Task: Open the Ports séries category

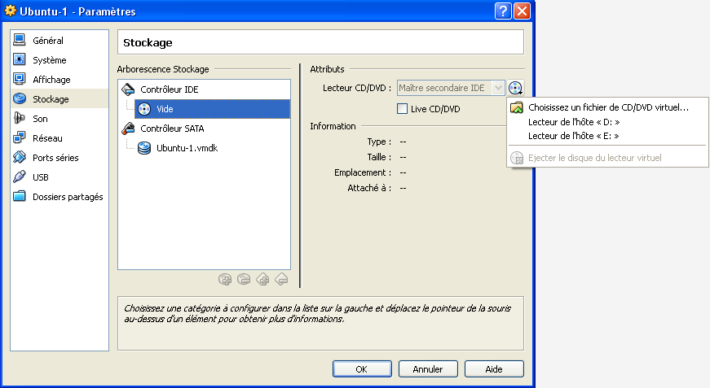Action: [60, 158]
